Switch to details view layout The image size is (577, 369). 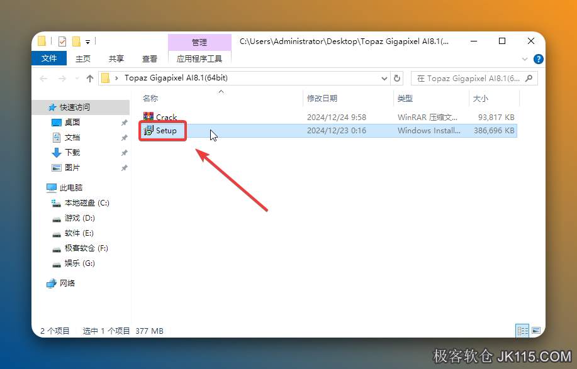coord(522,331)
